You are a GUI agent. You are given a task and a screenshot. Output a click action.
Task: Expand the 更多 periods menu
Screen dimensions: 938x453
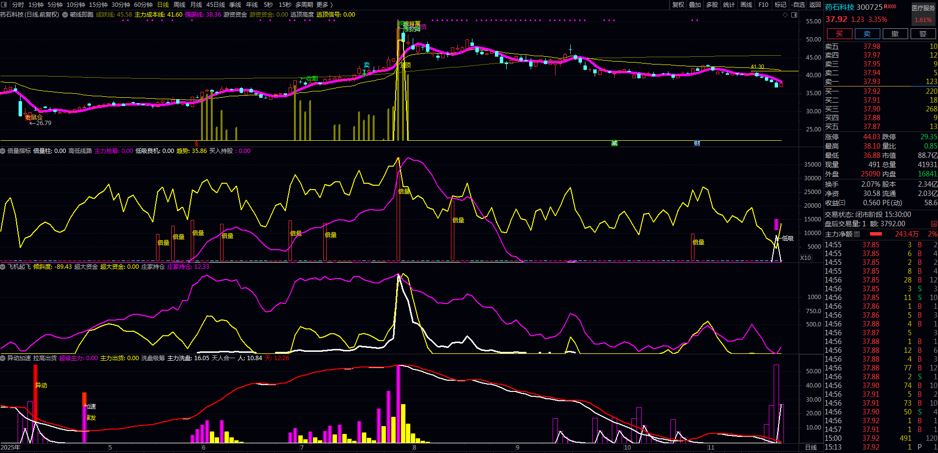[324, 4]
